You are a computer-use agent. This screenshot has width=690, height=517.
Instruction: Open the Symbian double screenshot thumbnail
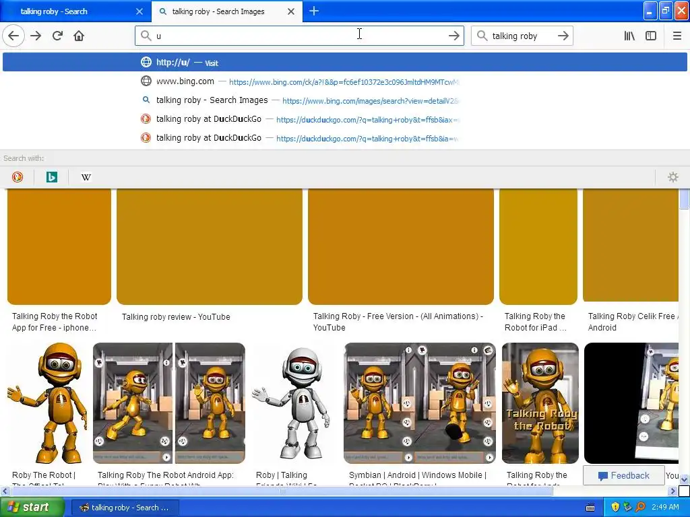pos(419,403)
